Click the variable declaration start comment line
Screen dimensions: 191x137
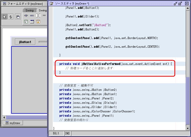[76, 85]
